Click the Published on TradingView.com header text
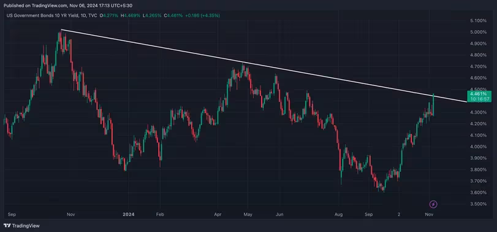This screenshot has width=497, height=232. click(x=67, y=6)
